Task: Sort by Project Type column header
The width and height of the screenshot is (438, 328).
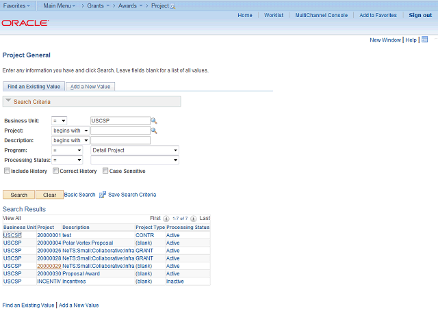Action: [151, 228]
